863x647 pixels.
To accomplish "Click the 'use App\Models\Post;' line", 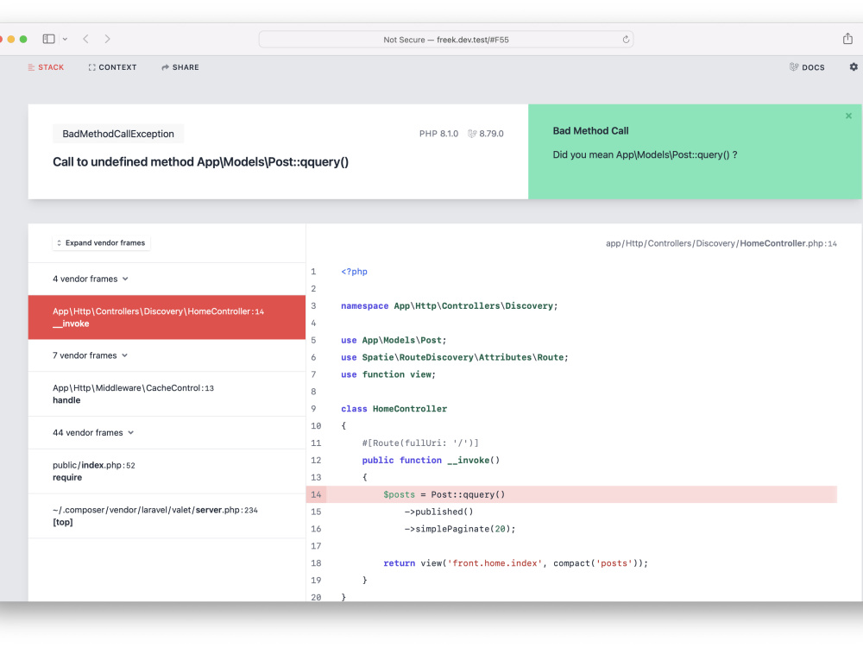I will (394, 340).
